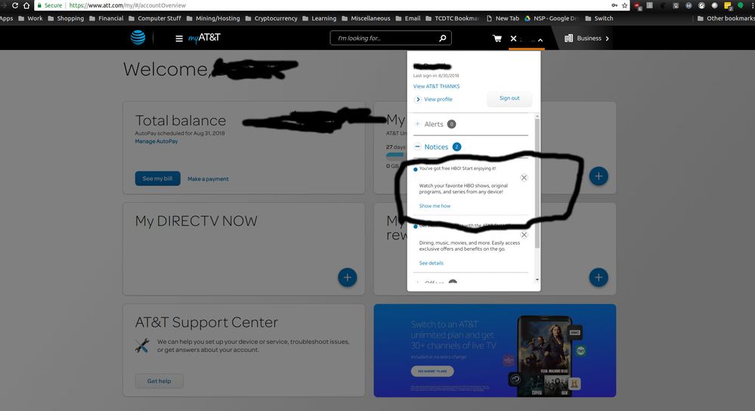The height and width of the screenshot is (411, 755).
Task: Click the View profile arrow circle icon
Action: click(x=417, y=99)
